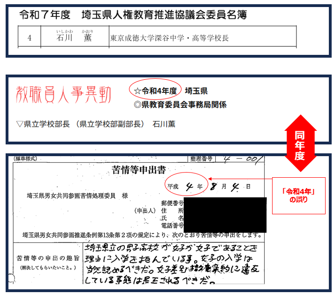
Task: Click the text ☆令和4年度
Action: click(x=155, y=91)
